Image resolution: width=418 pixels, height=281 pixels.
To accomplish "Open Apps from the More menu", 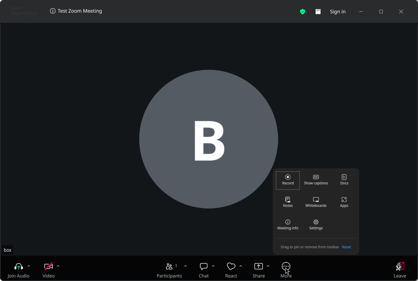I will (344, 203).
